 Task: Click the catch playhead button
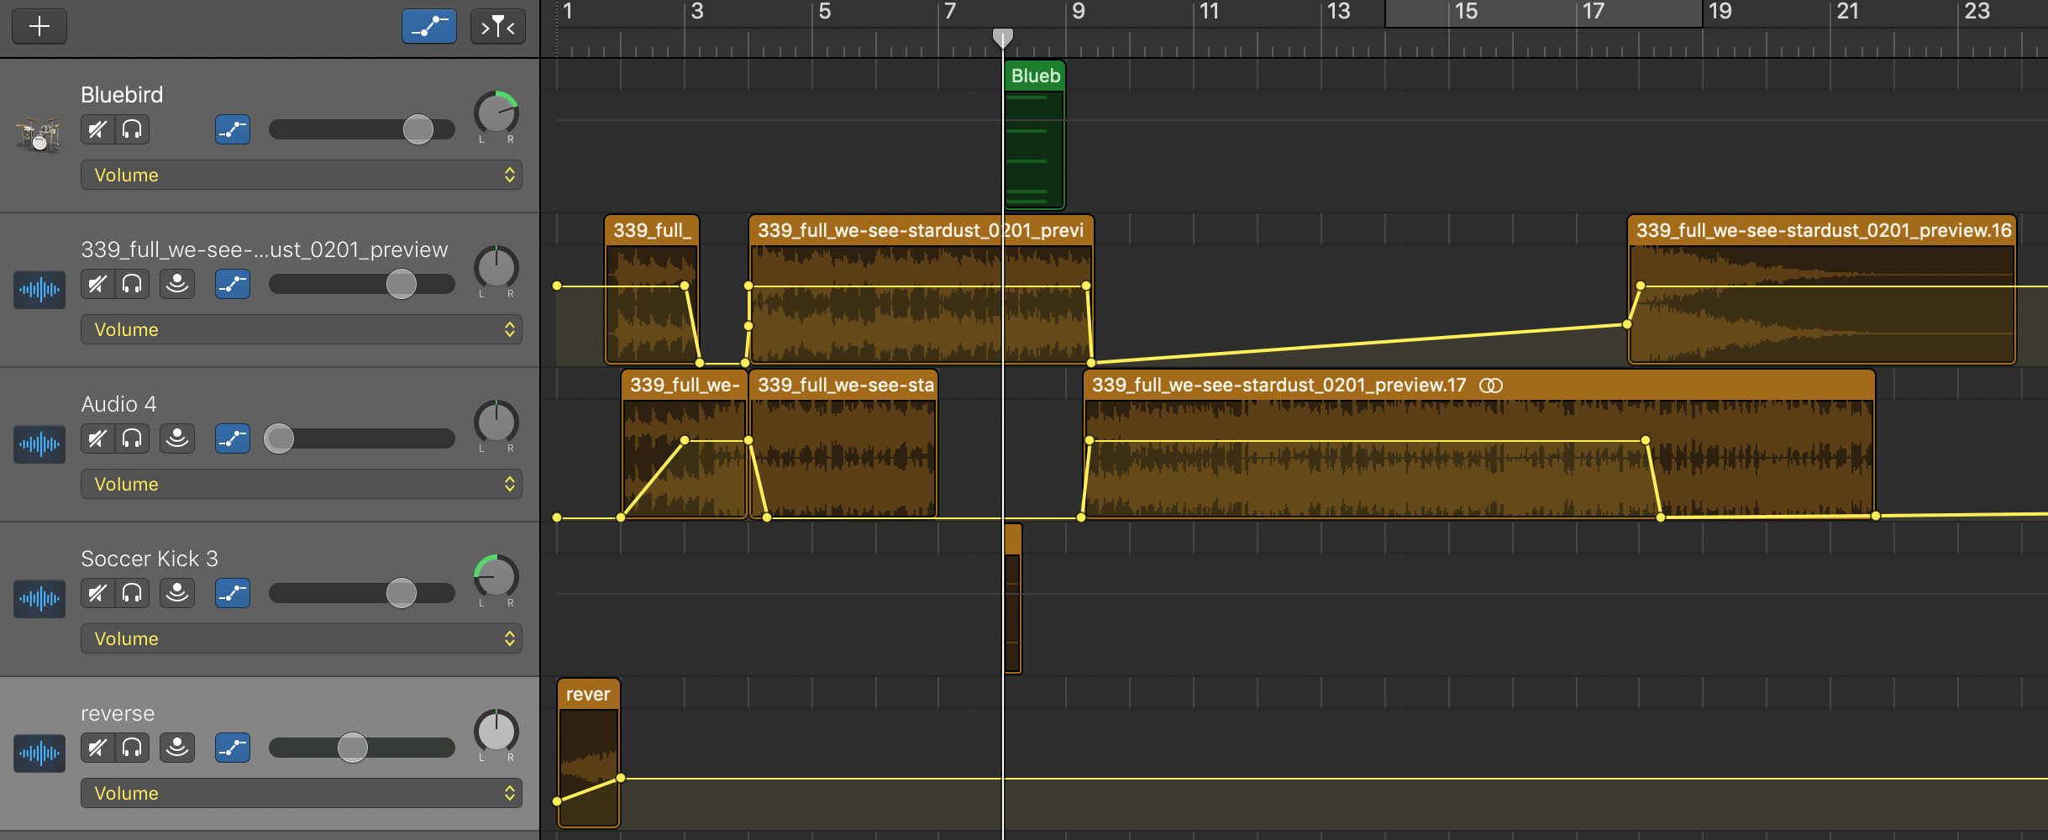tap(498, 26)
